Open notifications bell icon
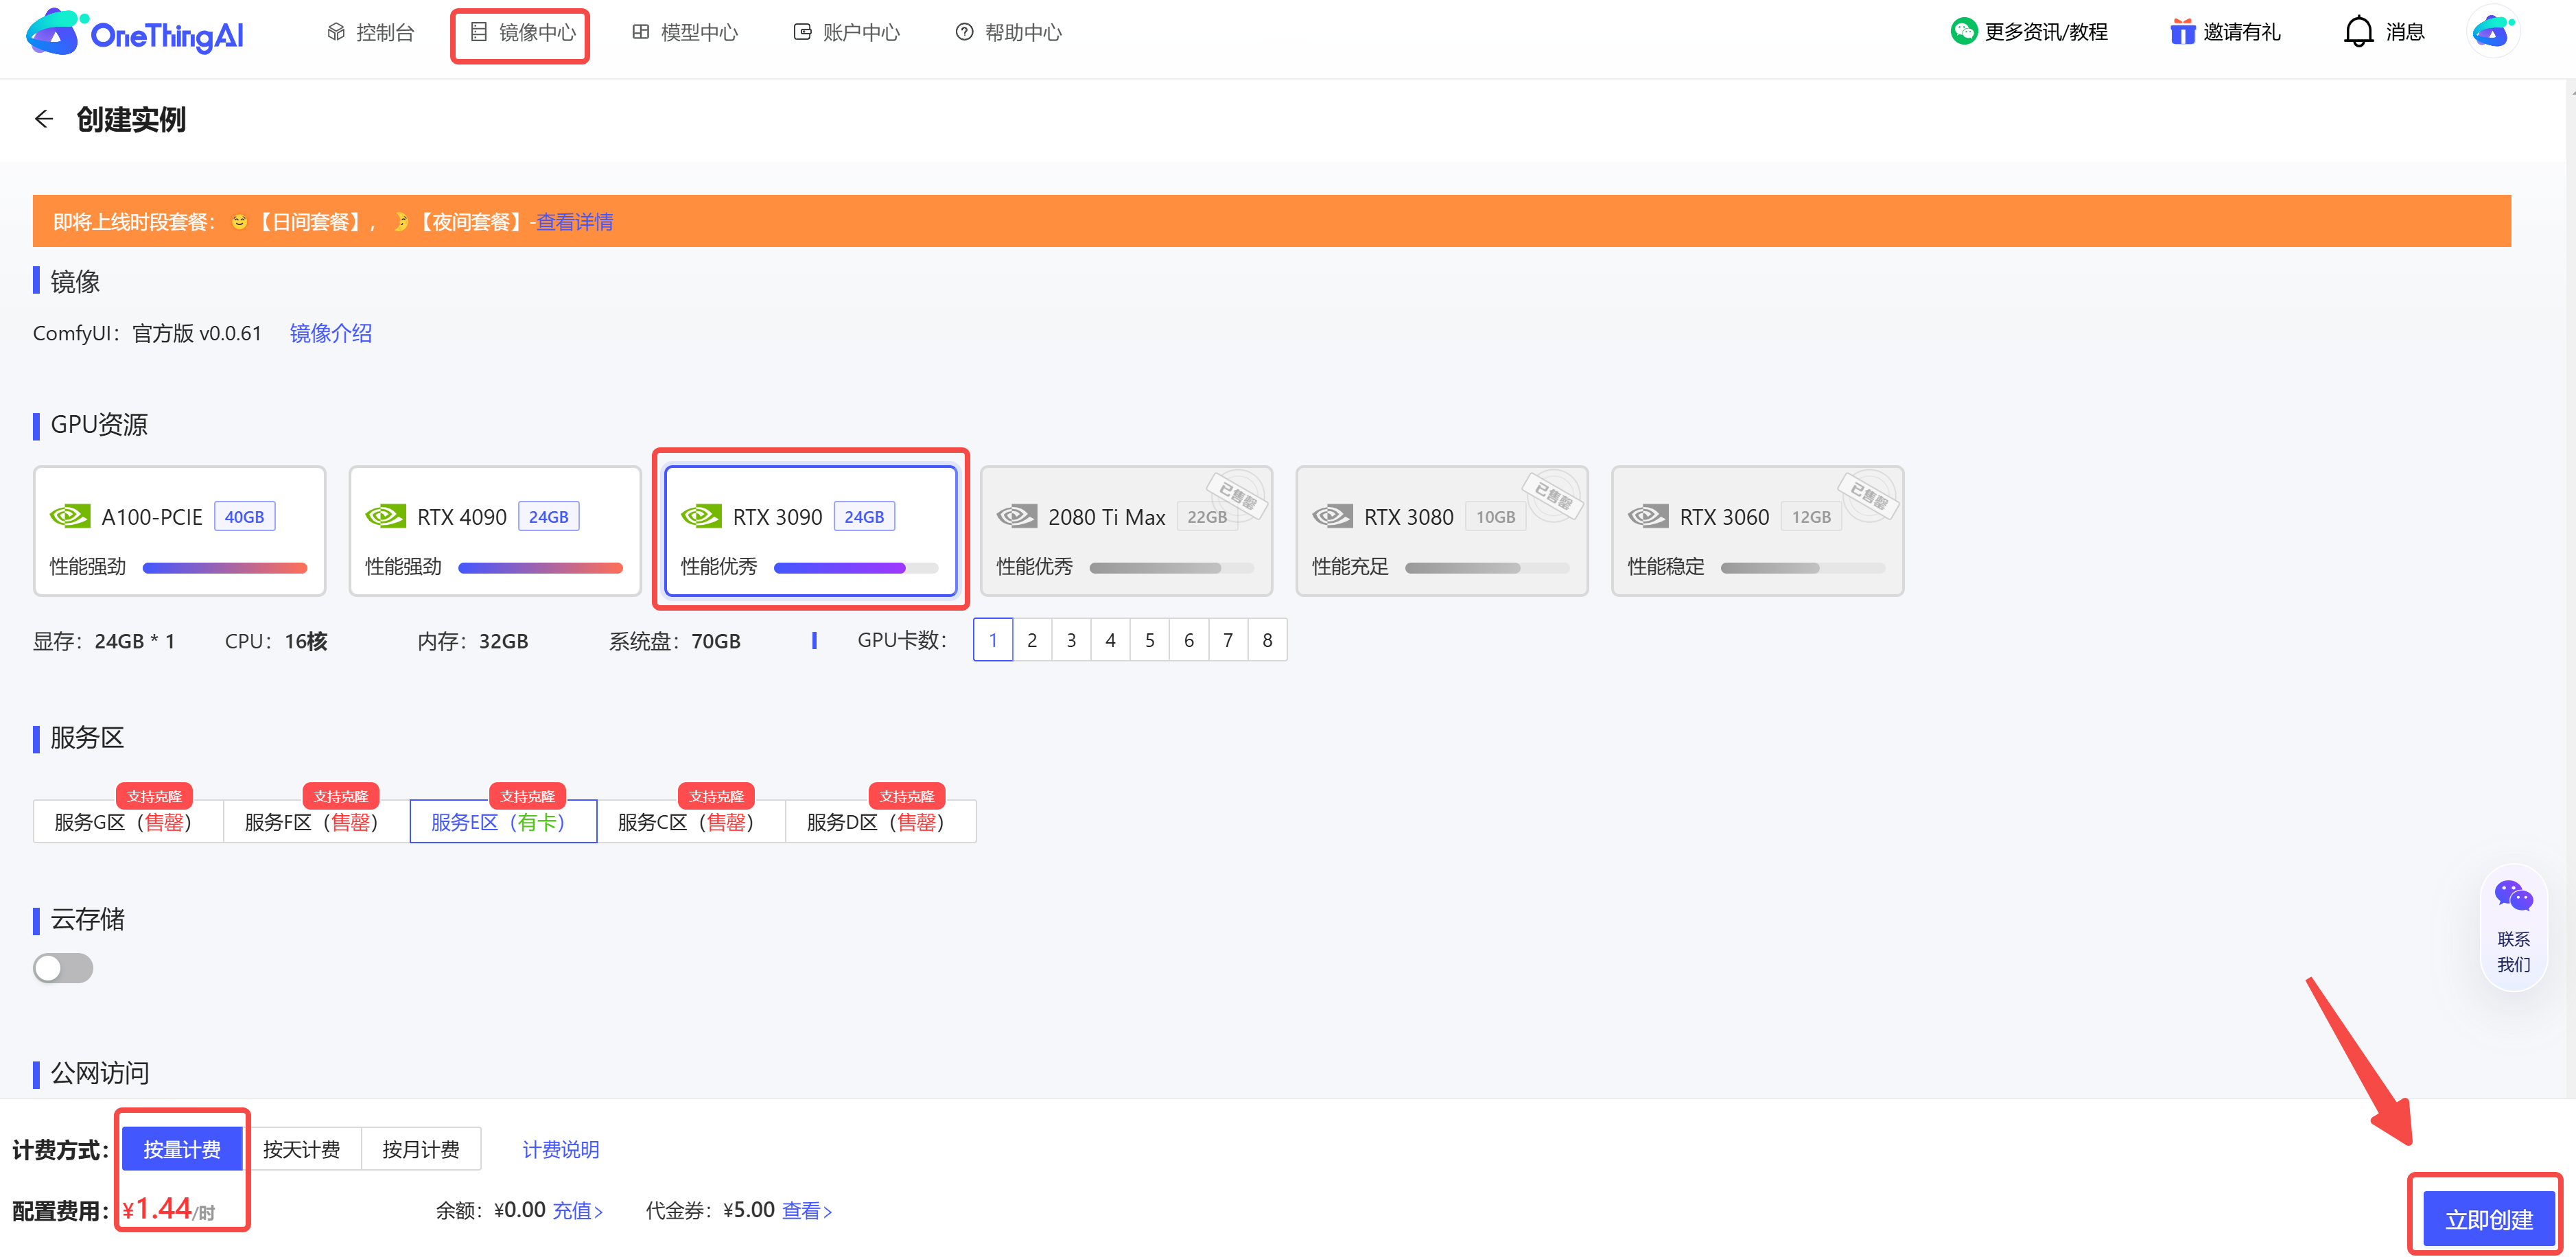 click(x=2358, y=32)
